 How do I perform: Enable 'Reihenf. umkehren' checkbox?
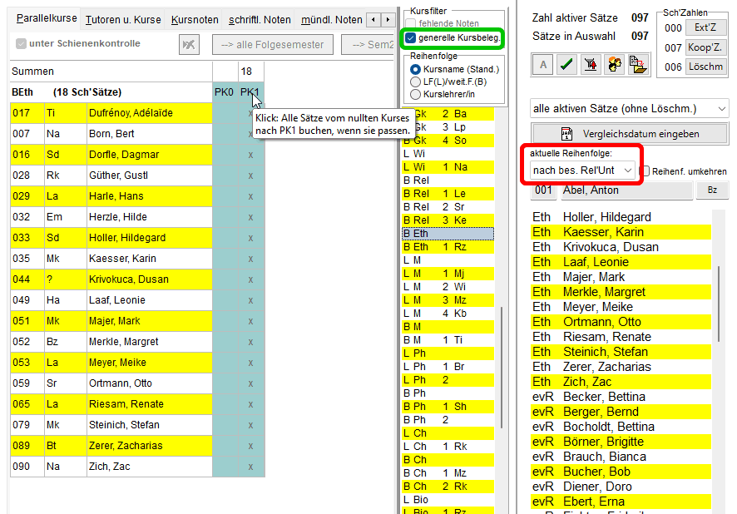(646, 171)
